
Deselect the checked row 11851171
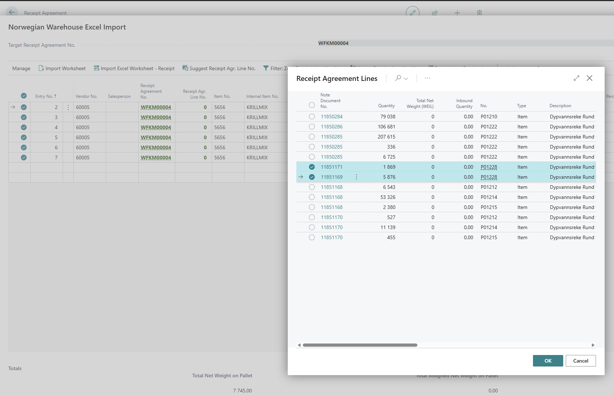312,167
